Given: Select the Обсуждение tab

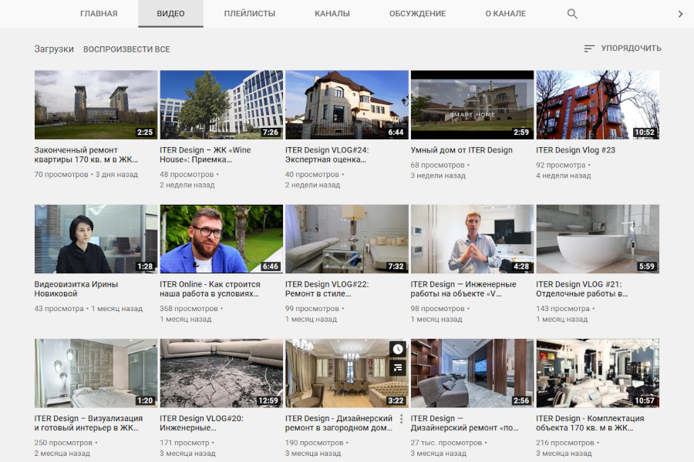Looking at the screenshot, I should [417, 14].
